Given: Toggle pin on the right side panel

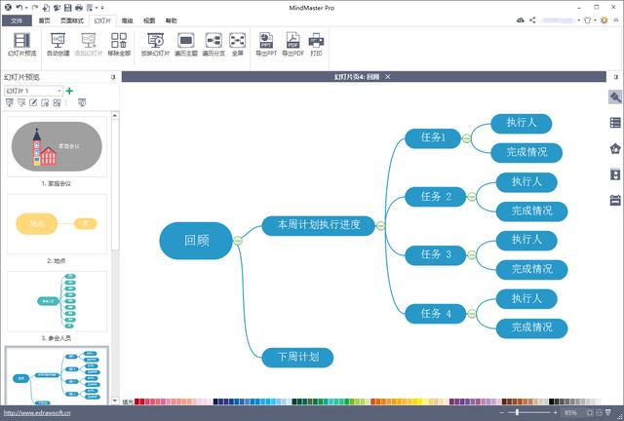Looking at the screenshot, I should coord(615,77).
